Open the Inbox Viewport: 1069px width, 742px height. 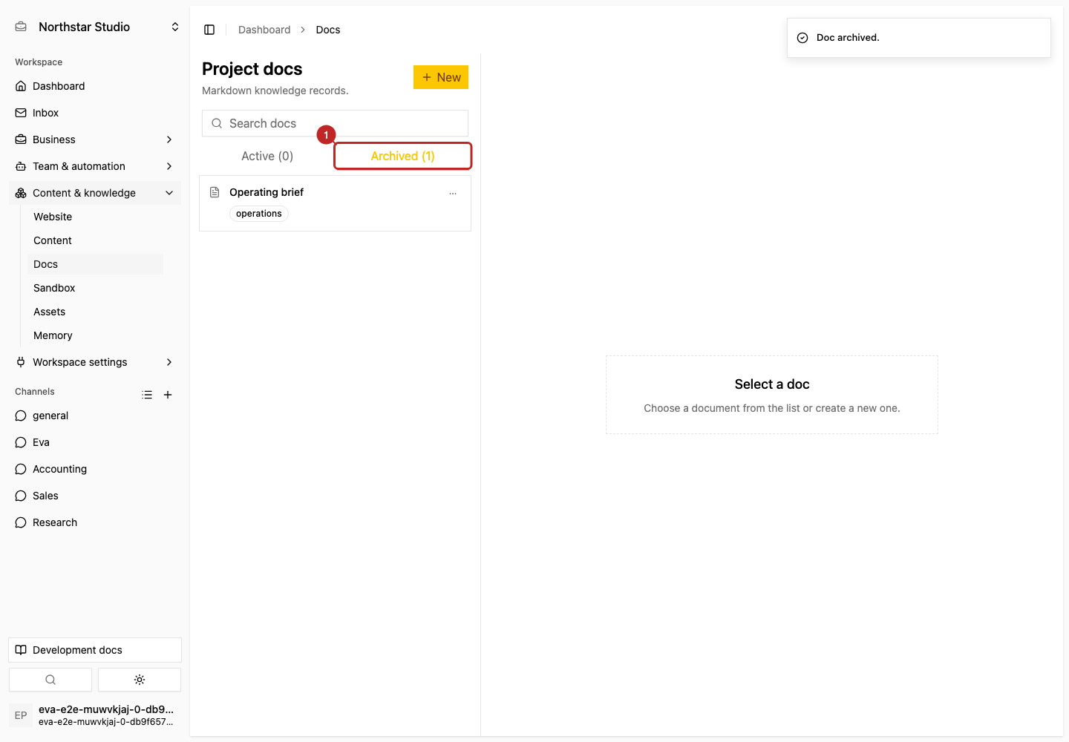click(95, 113)
